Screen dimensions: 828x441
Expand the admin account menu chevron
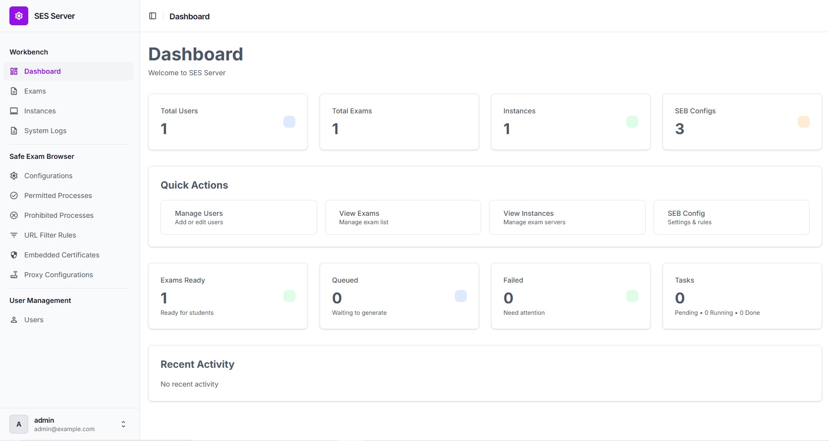(123, 424)
